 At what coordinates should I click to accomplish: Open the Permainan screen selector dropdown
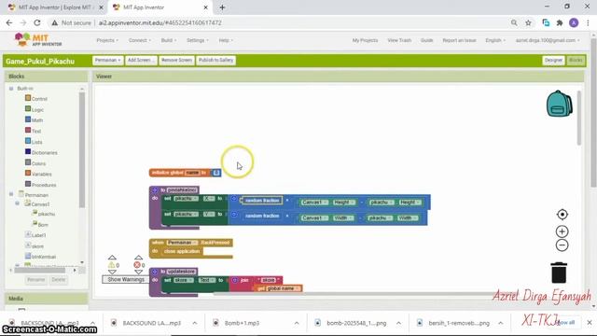pos(108,60)
